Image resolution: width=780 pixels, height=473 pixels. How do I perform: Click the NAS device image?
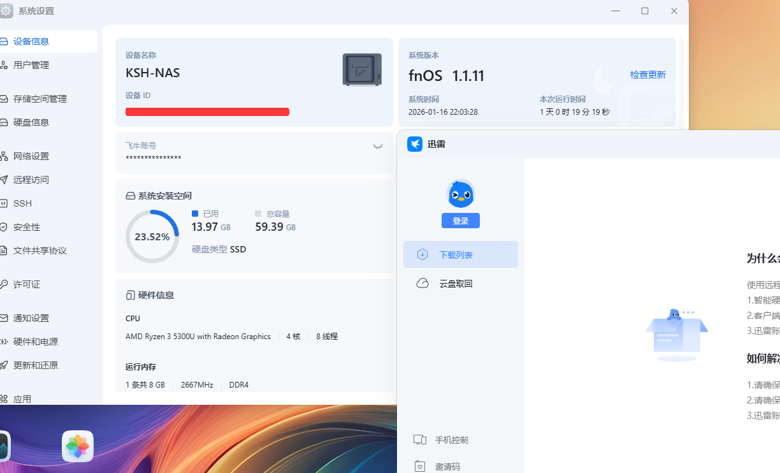362,69
